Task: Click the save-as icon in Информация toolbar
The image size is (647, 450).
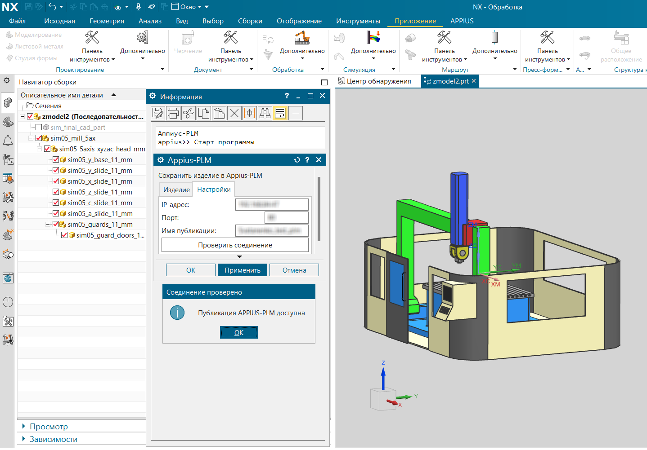Action: 158,113
